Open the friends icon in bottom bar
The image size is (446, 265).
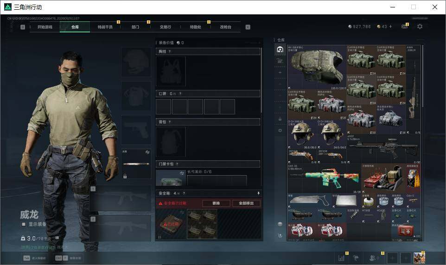pyautogui.click(x=373, y=258)
